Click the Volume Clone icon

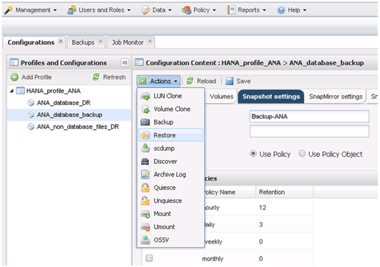pos(144,109)
